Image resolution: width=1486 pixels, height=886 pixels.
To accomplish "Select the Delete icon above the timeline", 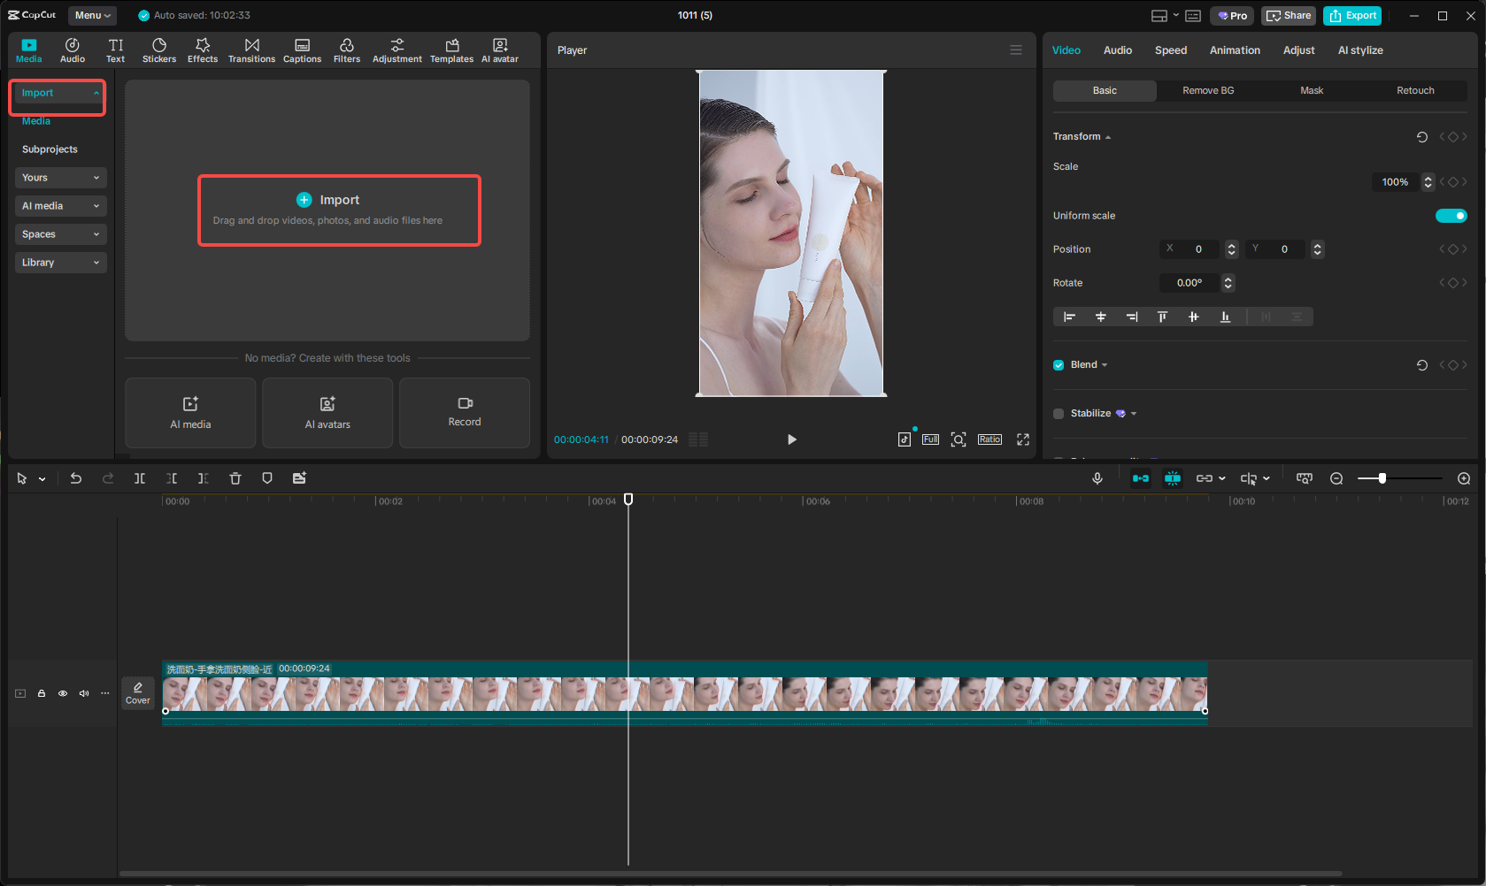I will click(235, 477).
